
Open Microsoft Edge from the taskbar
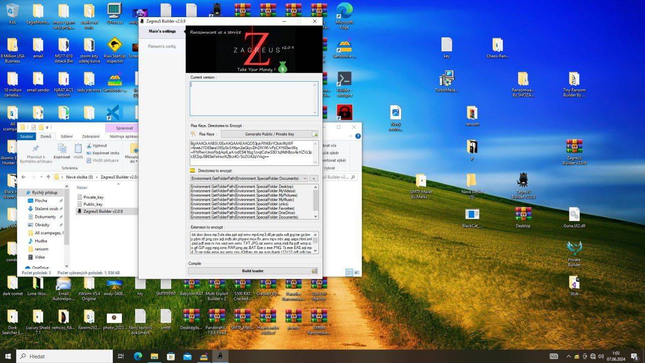tap(138, 356)
